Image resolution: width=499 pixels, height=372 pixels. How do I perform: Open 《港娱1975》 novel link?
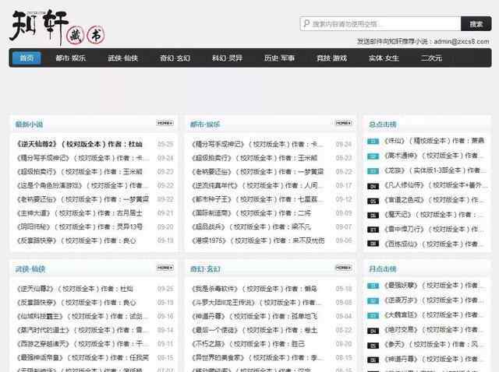(x=258, y=240)
